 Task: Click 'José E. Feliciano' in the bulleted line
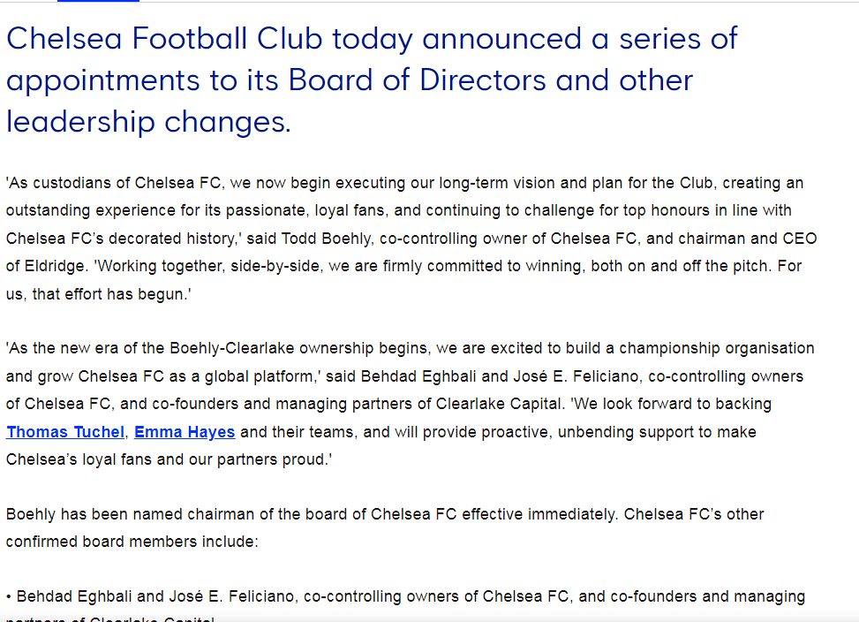[233, 596]
